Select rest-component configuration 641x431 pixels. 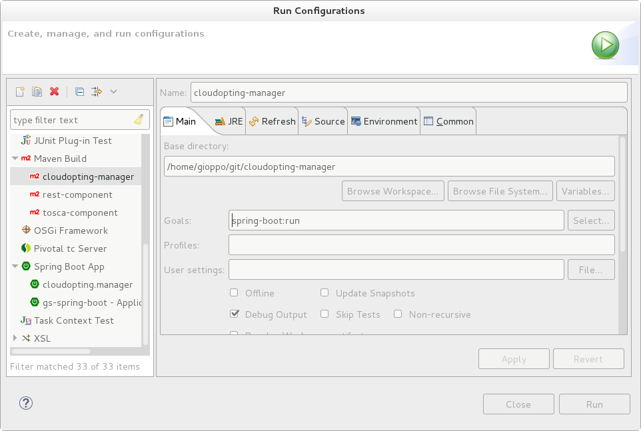(x=76, y=195)
